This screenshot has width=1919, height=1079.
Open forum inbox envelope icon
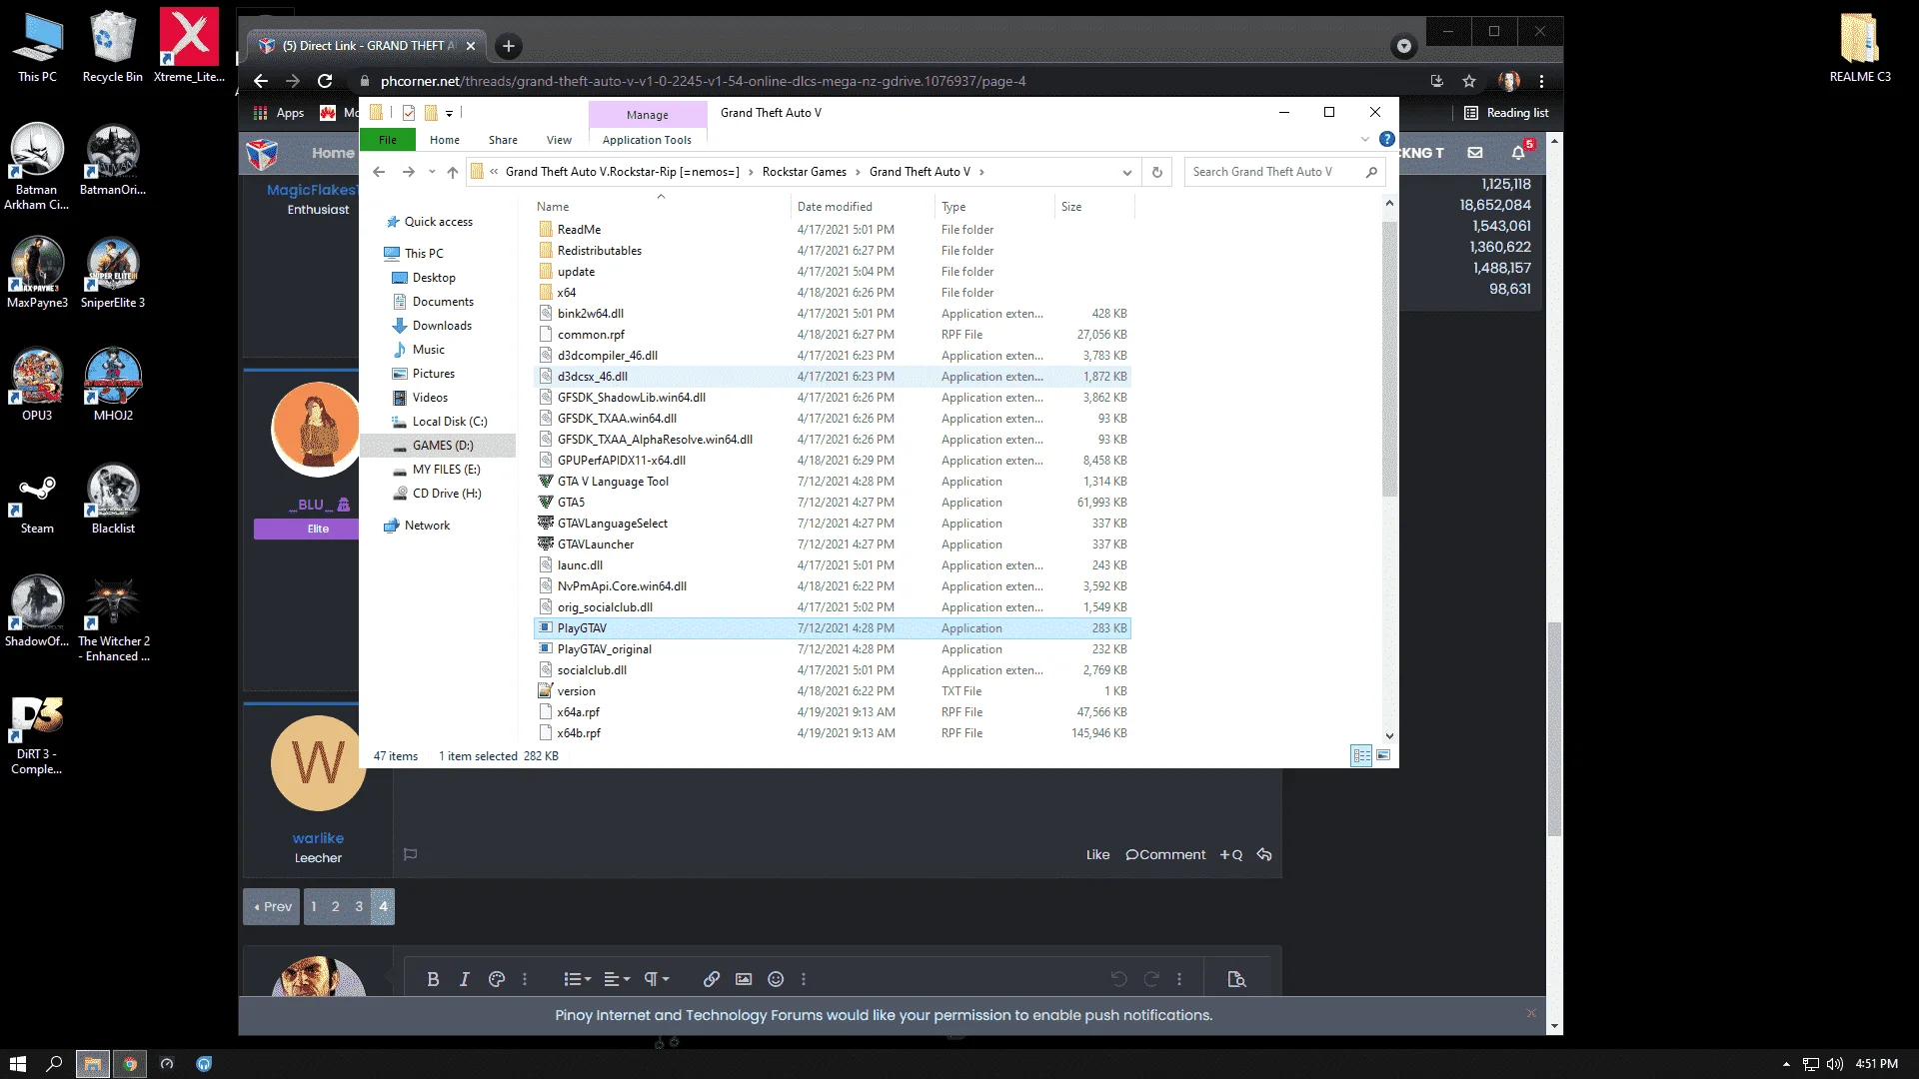pos(1475,152)
